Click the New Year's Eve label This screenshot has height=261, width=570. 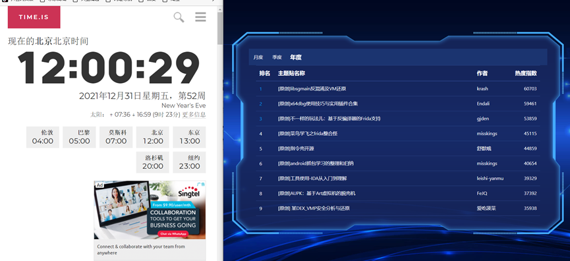[184, 105]
